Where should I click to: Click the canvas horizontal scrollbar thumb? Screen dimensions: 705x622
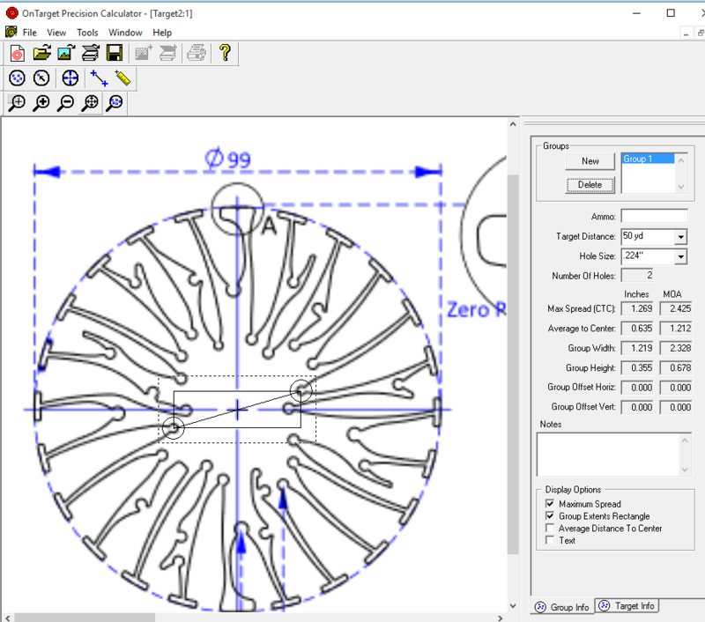[x=85, y=618]
